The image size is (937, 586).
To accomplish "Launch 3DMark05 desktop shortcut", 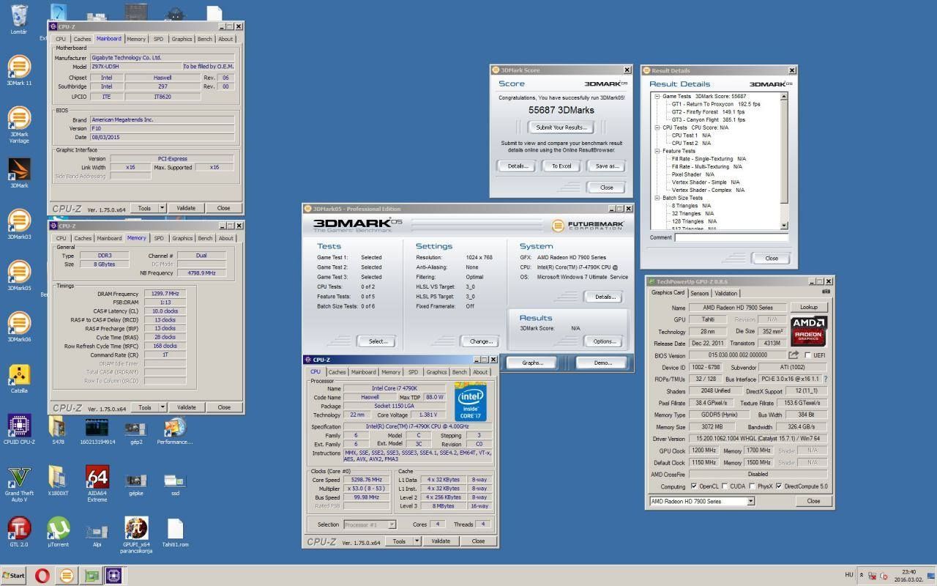I will click(x=19, y=275).
